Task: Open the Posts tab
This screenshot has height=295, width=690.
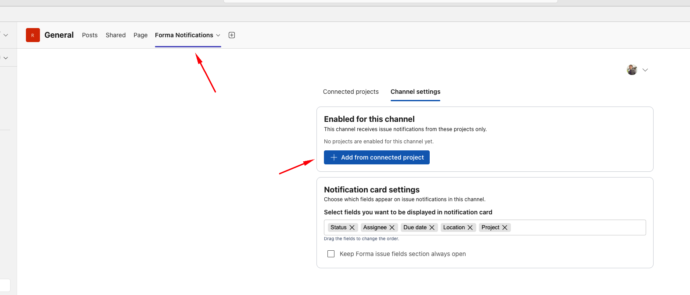Action: coord(90,35)
